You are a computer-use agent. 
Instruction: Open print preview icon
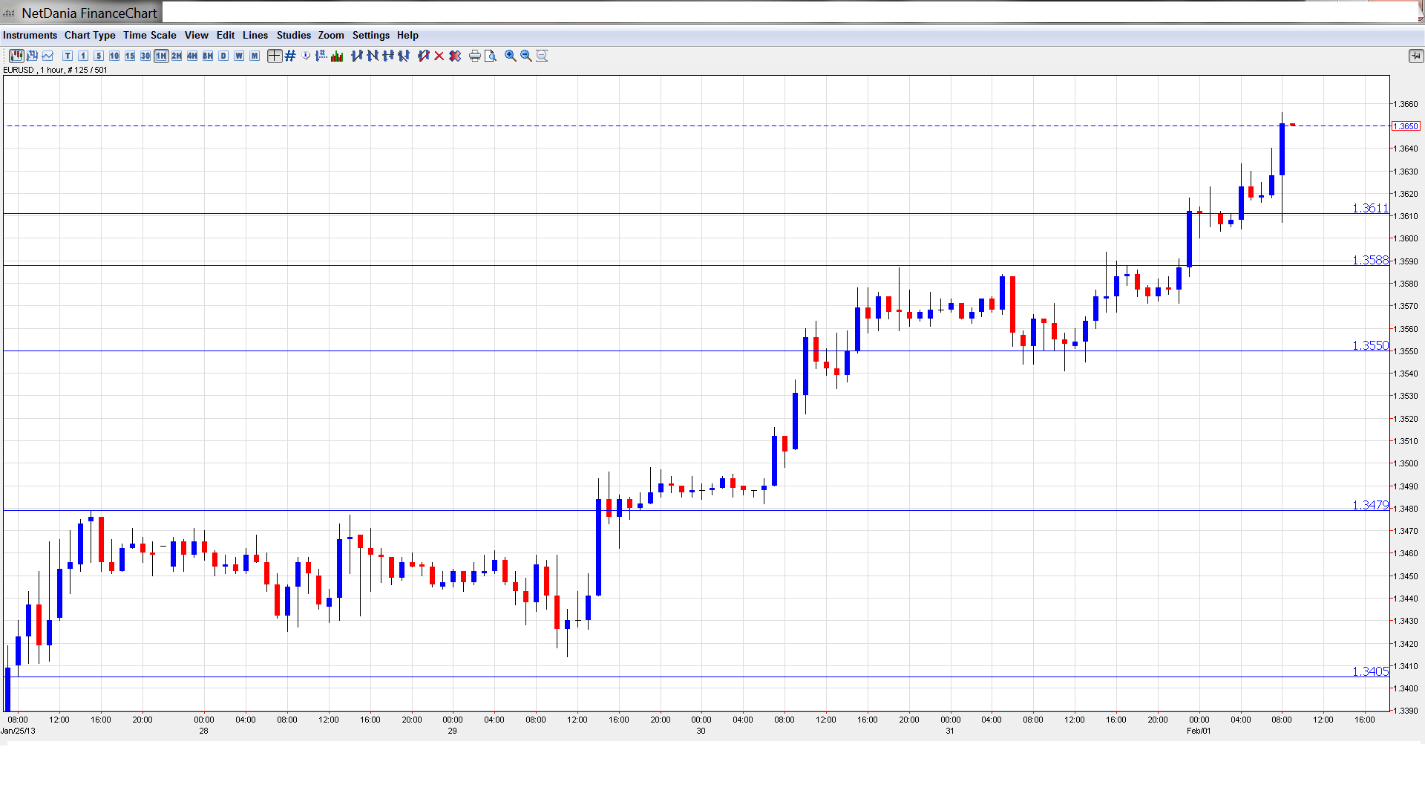click(491, 56)
